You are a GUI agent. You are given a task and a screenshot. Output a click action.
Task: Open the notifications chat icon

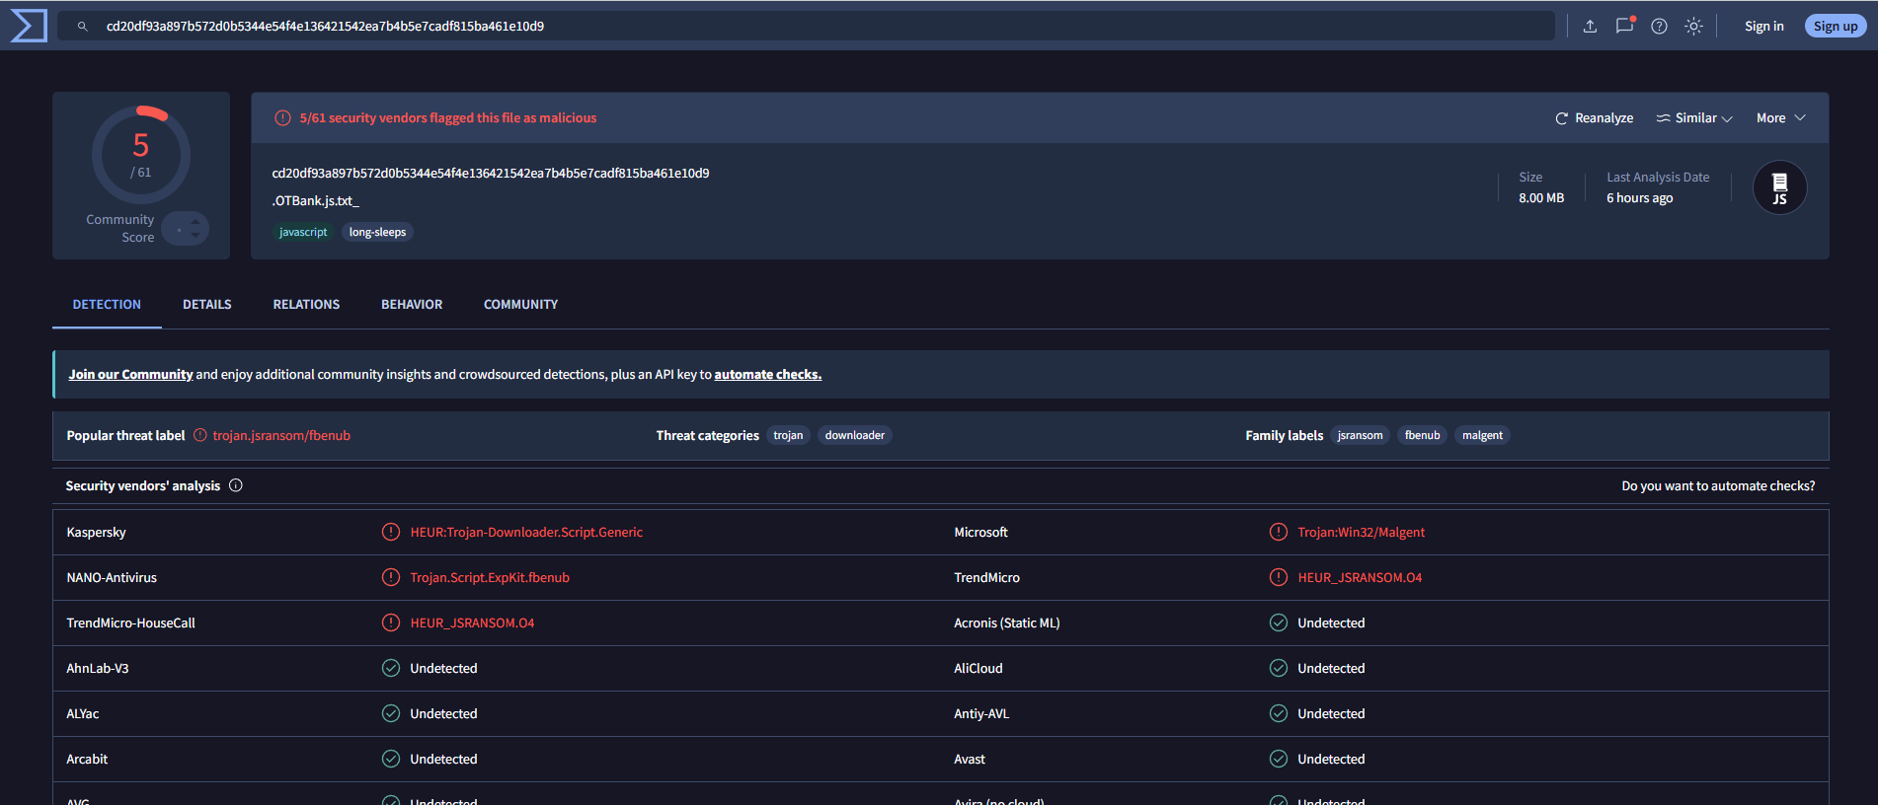(1624, 27)
